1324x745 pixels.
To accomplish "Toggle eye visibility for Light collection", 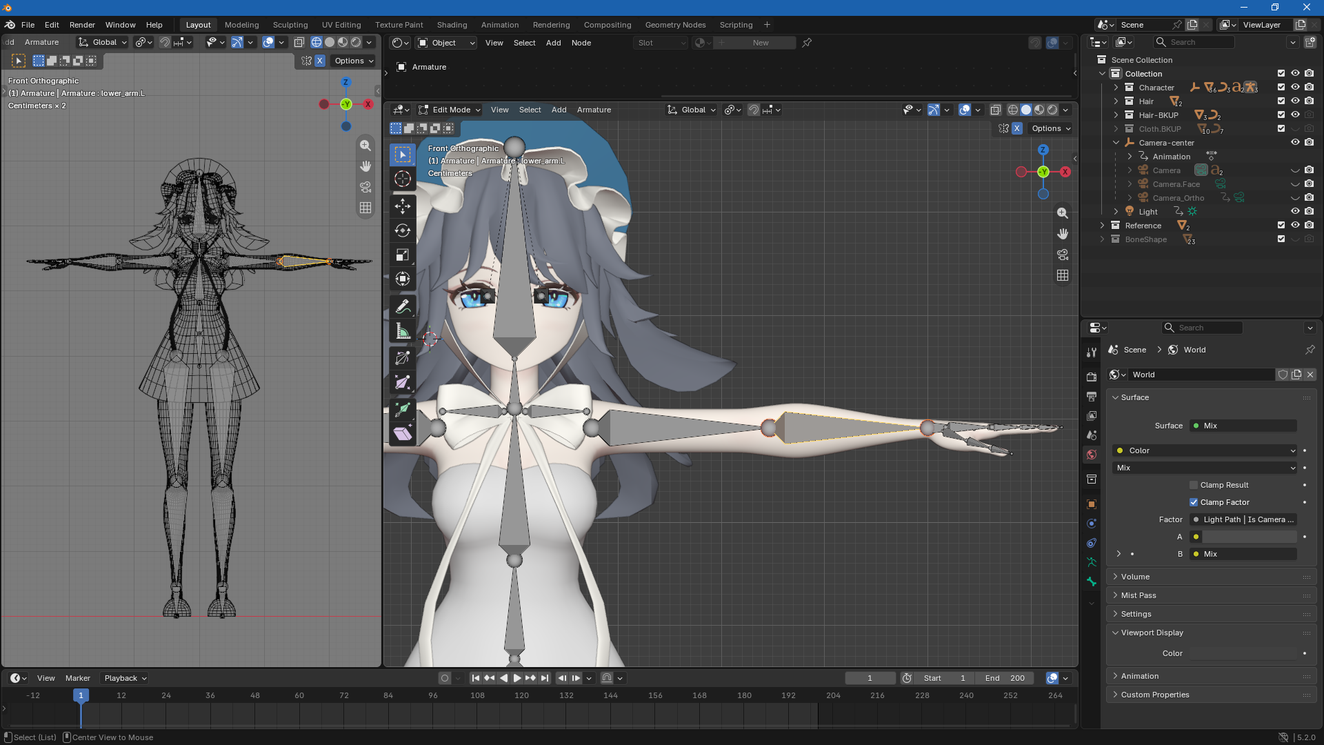I will pyautogui.click(x=1295, y=212).
